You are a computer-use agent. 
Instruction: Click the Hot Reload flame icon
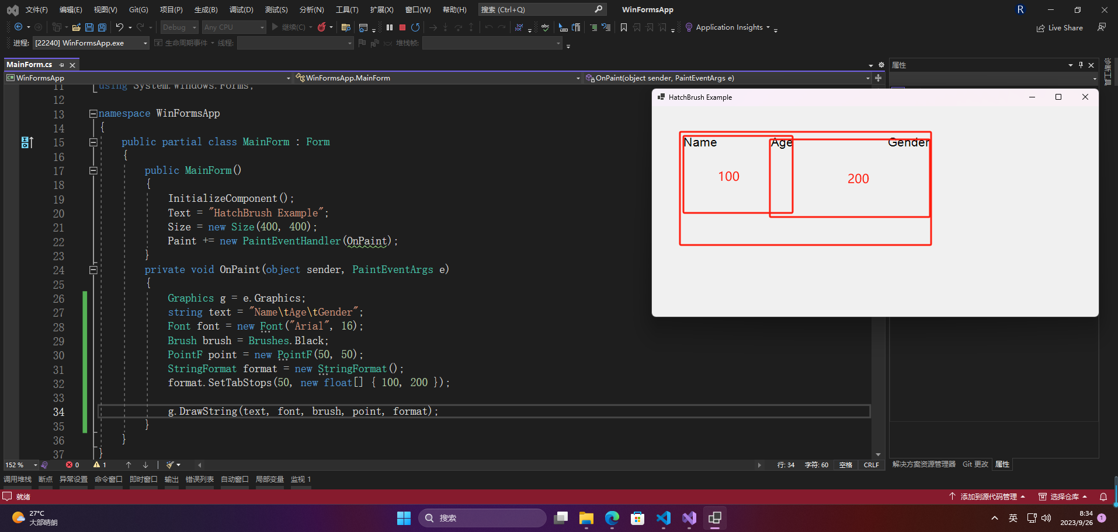coord(321,27)
